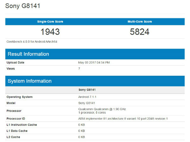Click the Geekbench 4.0.0 for Android AArch64 text
The image size is (190, 142).
point(32,41)
